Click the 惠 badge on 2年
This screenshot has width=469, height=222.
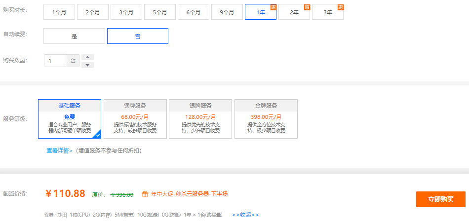tap(307, 7)
